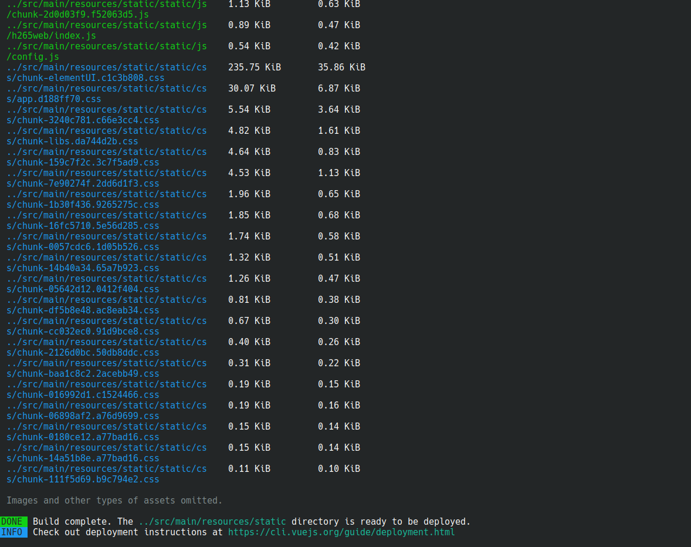
Task: Click the /config.js file path
Action: 33,57
